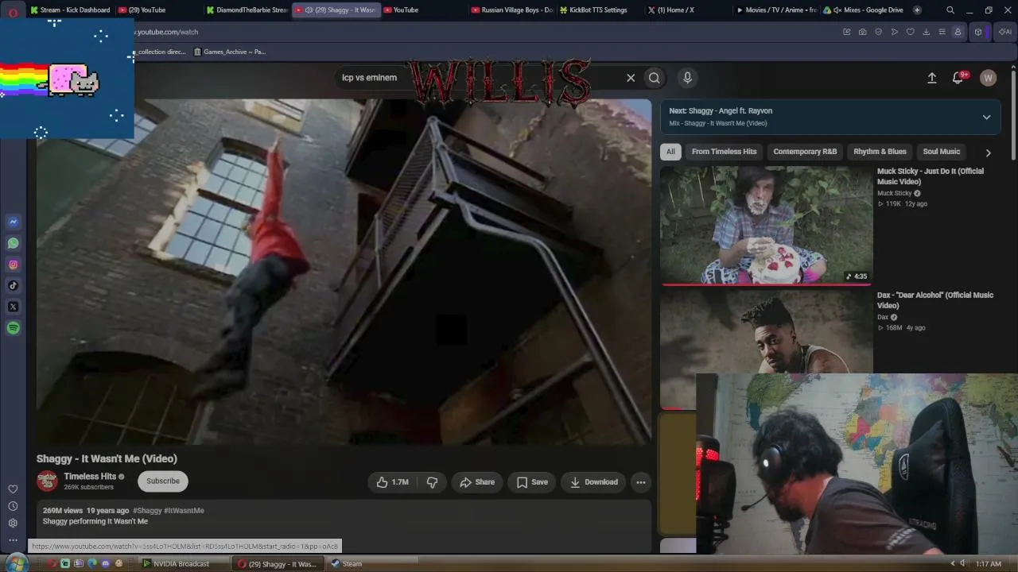Open the sidebar bookmarks heart icon

pyautogui.click(x=13, y=489)
